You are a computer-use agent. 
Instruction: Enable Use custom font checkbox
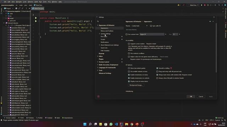click(x=127, y=35)
